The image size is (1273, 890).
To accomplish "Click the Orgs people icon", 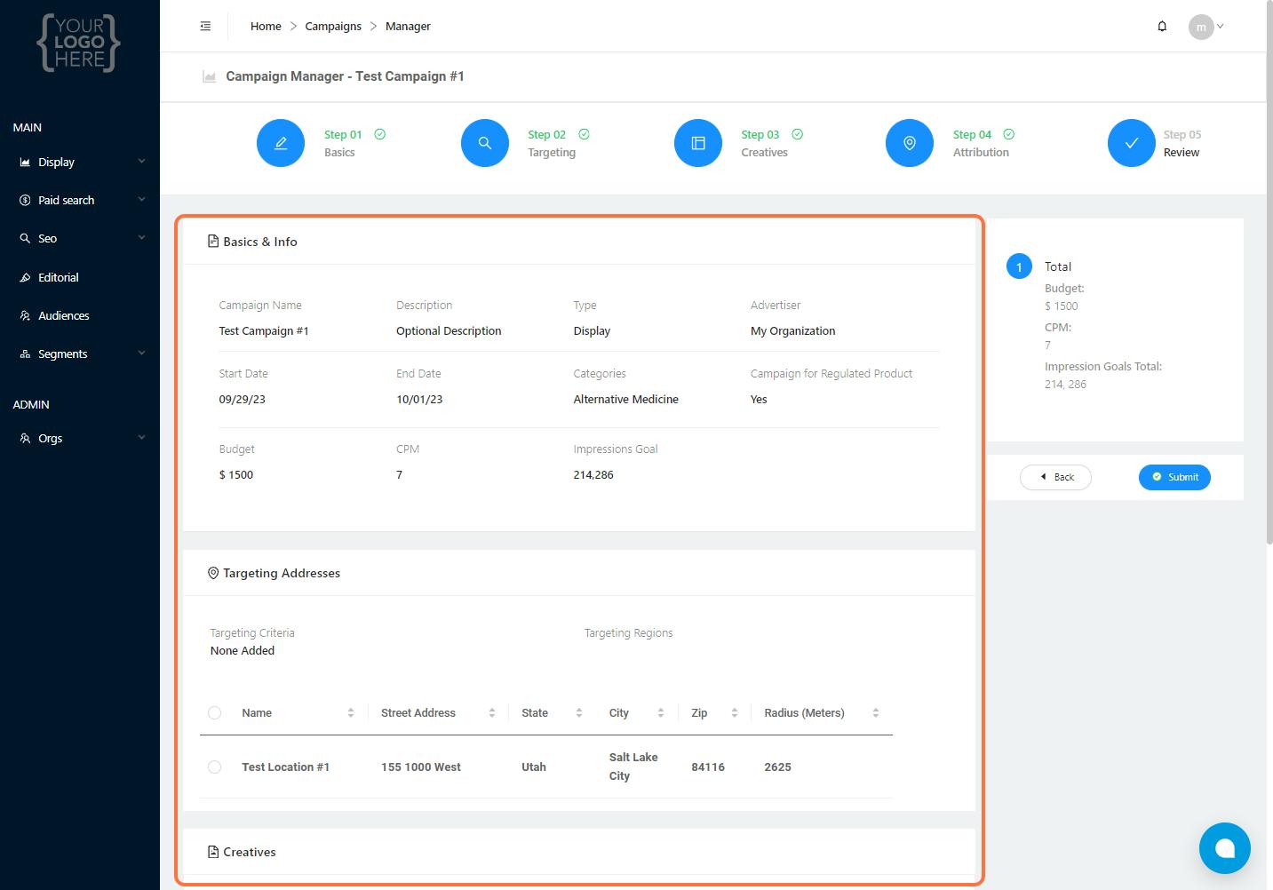I will pos(25,438).
